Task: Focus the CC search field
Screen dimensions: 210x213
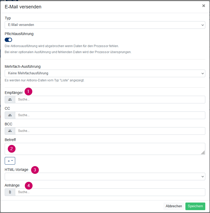Action: coord(110,115)
